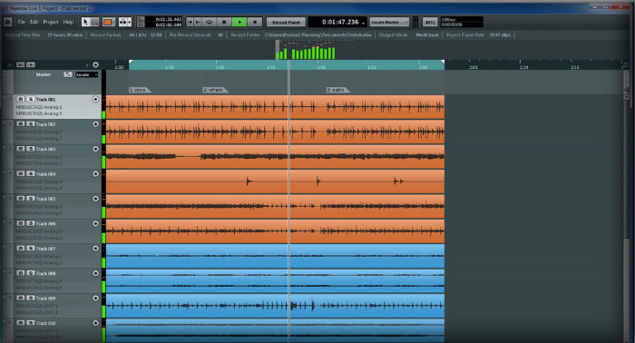
Task: Mute Track 006
Action: pos(20,223)
